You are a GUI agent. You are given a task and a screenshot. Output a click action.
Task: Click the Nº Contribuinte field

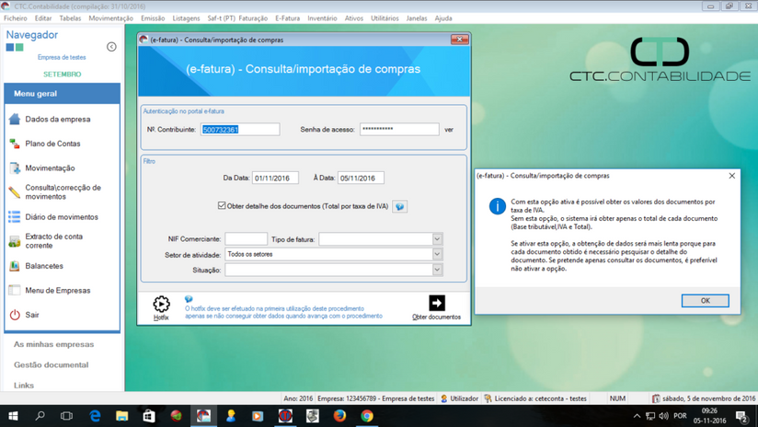240,129
